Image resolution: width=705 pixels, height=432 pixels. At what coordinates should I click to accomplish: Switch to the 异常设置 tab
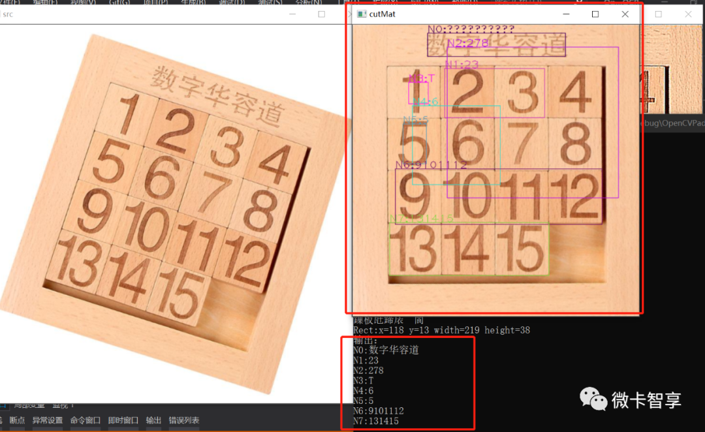[x=47, y=420]
